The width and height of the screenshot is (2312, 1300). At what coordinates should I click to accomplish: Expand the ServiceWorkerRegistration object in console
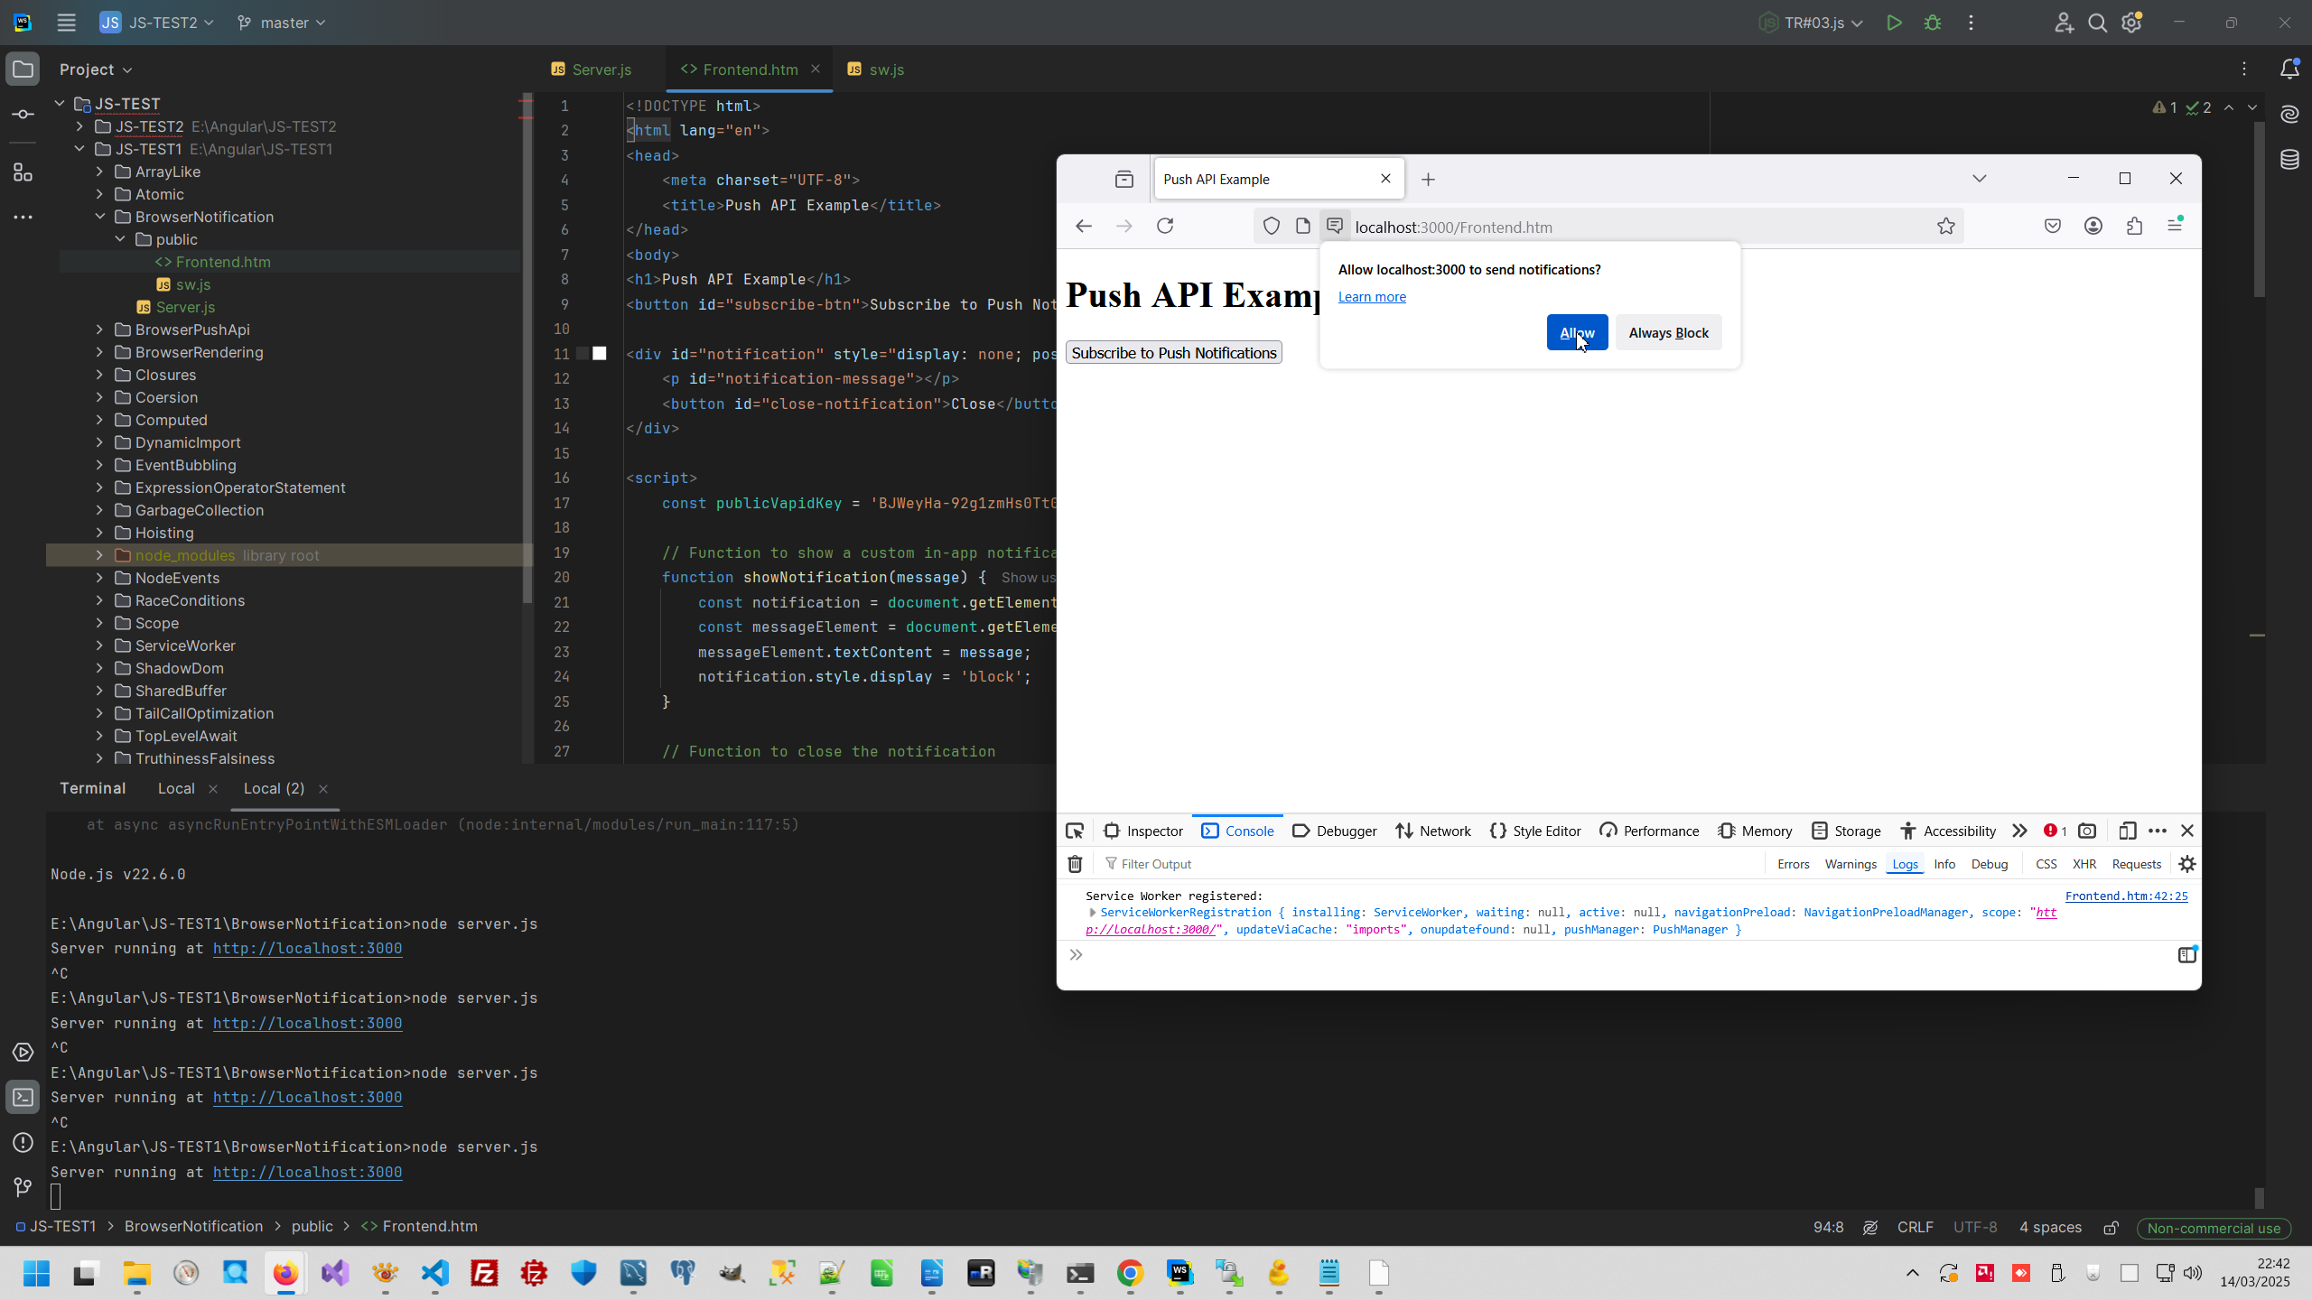[x=1093, y=913]
